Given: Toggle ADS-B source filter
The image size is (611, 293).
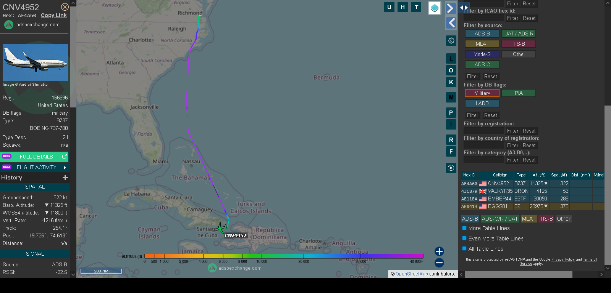Looking at the screenshot, I should (482, 34).
